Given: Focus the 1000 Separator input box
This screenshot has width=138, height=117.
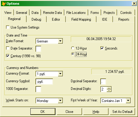Looking at the screenshot, I should coord(38,89).
